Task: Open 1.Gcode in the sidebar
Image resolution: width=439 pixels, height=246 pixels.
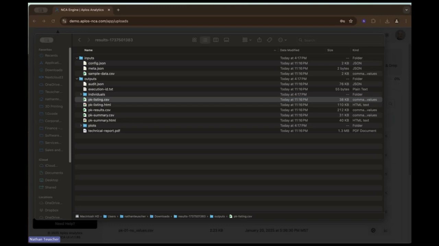Action: point(51,114)
